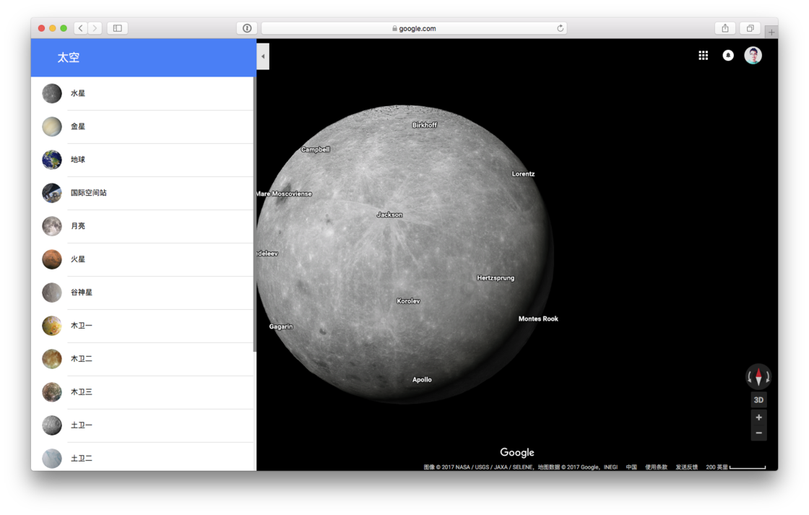
Task: Click the Korolev crater label
Action: [408, 301]
